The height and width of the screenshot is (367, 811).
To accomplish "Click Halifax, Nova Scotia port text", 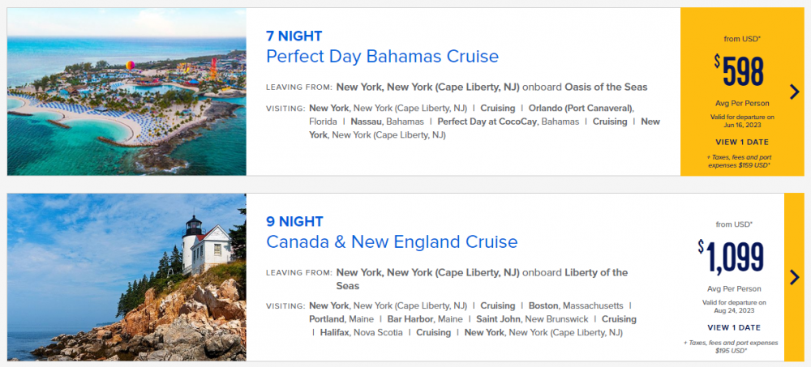I will pos(361,332).
